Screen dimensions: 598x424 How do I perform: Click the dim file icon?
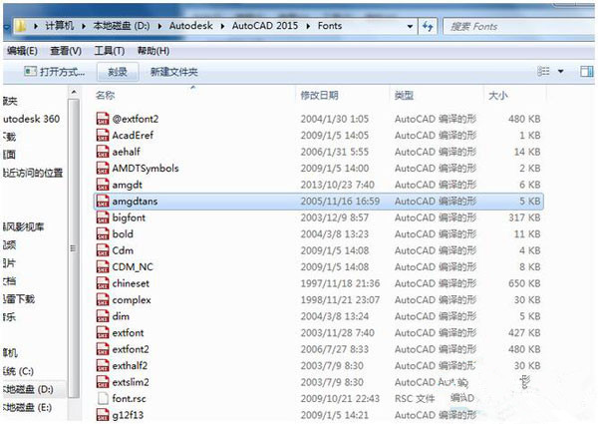click(x=103, y=316)
